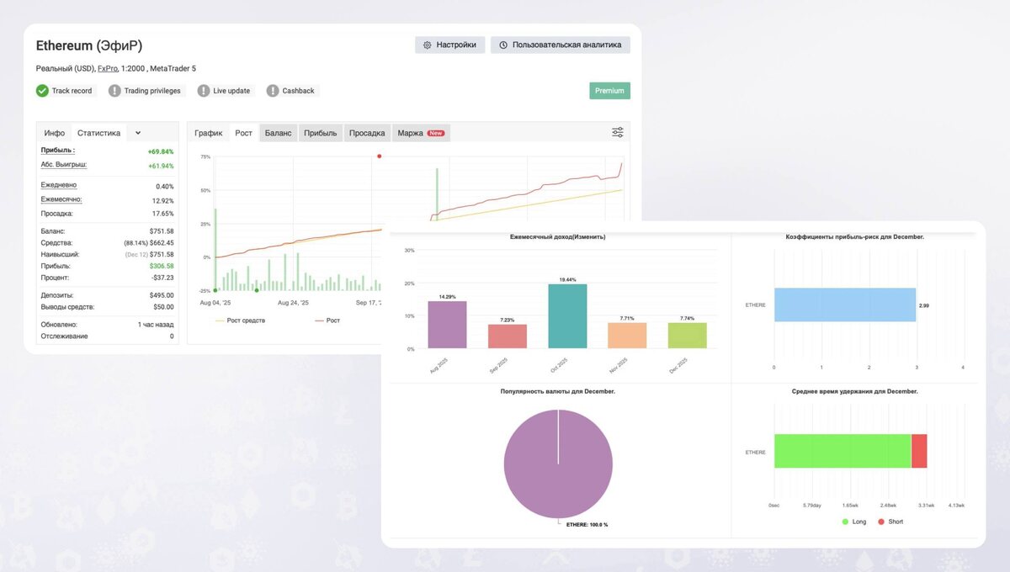Image resolution: width=1010 pixels, height=572 pixels.
Task: Click the -$37.23 Процент value
Action: pyautogui.click(x=162, y=278)
